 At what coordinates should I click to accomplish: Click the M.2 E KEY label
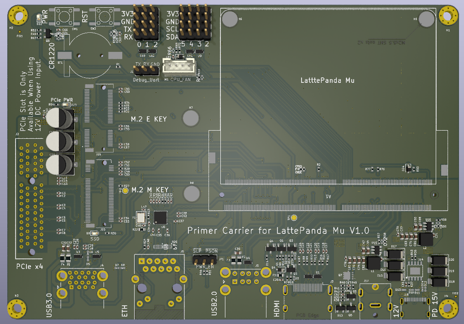149,119
